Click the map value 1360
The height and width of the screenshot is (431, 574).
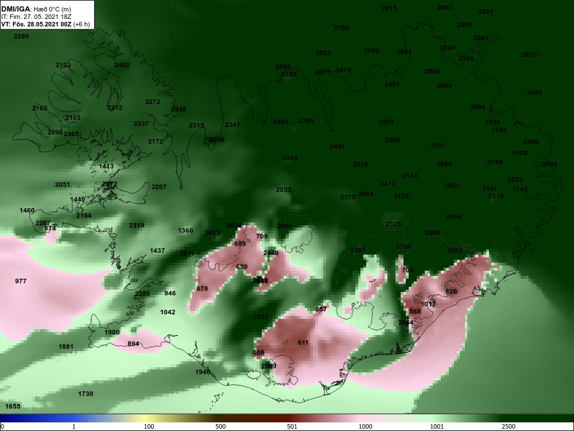click(x=185, y=230)
